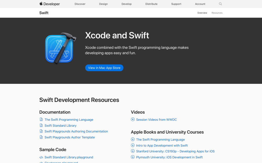This screenshot has width=262, height=163.
Task: Open the Account menu
Action: (x=200, y=4)
